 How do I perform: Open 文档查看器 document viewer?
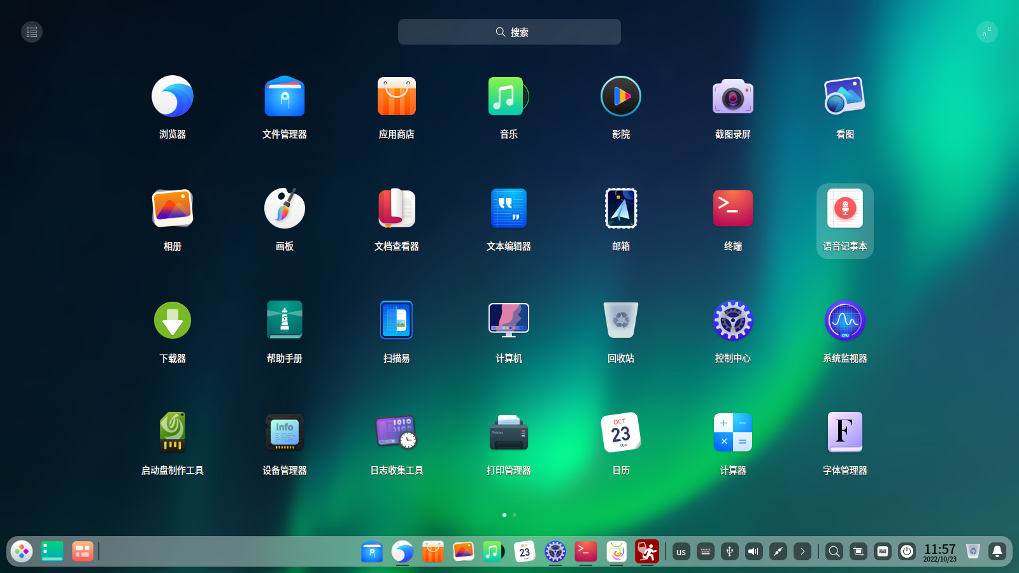[397, 208]
